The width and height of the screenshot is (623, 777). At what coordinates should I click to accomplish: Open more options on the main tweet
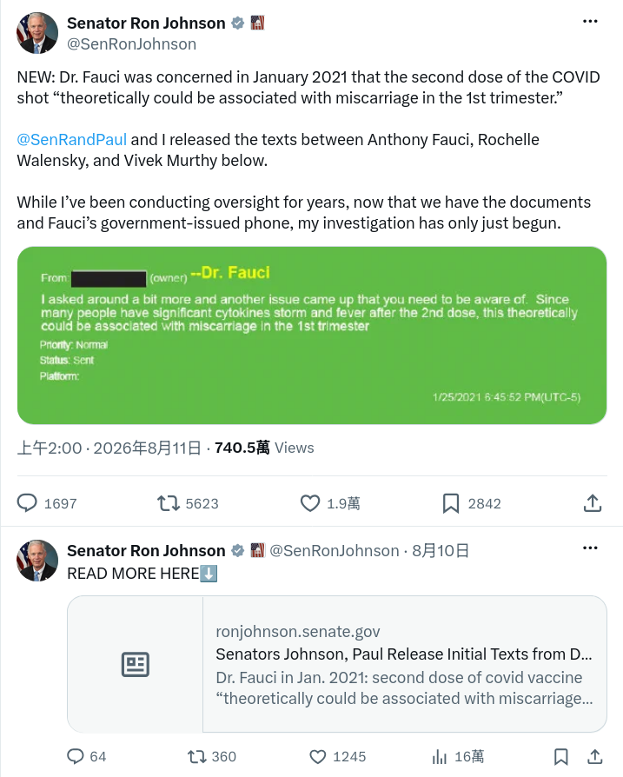coord(590,22)
